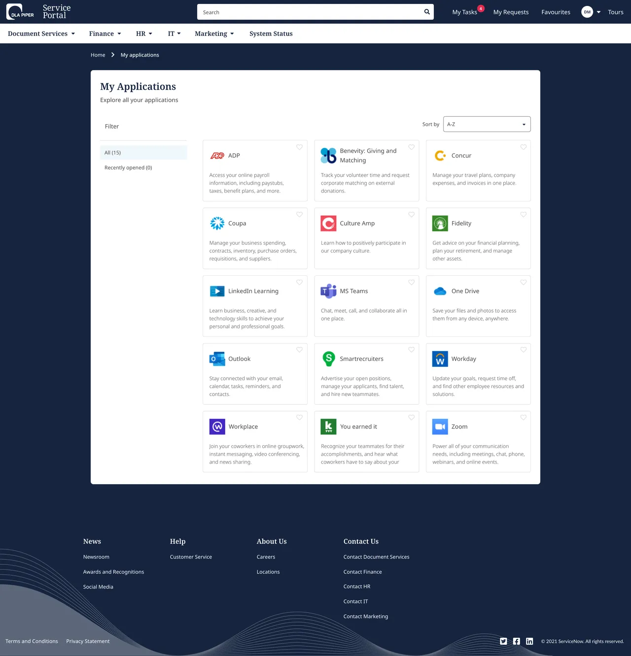This screenshot has height=656, width=631.
Task: Click the Fidelity app logo
Action: [x=440, y=223]
